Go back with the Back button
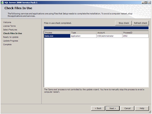Viewport: 152px width, 114px height. [98, 108]
